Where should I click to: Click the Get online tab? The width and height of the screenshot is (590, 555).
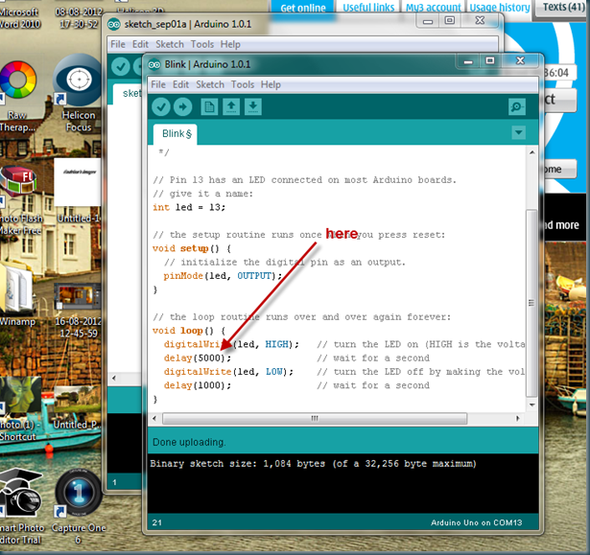(x=303, y=8)
